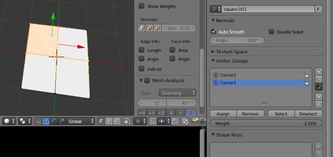The width and height of the screenshot is (333, 157).
Task: Open the mesh datablock browse icon
Action: click(x=216, y=9)
